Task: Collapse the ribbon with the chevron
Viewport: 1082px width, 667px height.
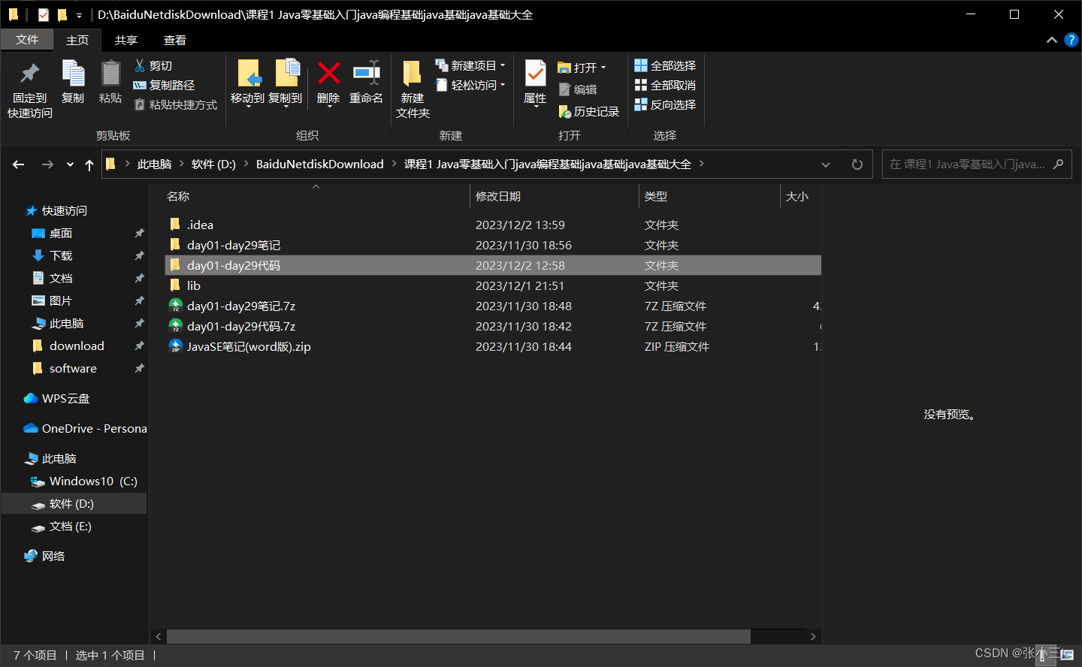Action: (1052, 40)
